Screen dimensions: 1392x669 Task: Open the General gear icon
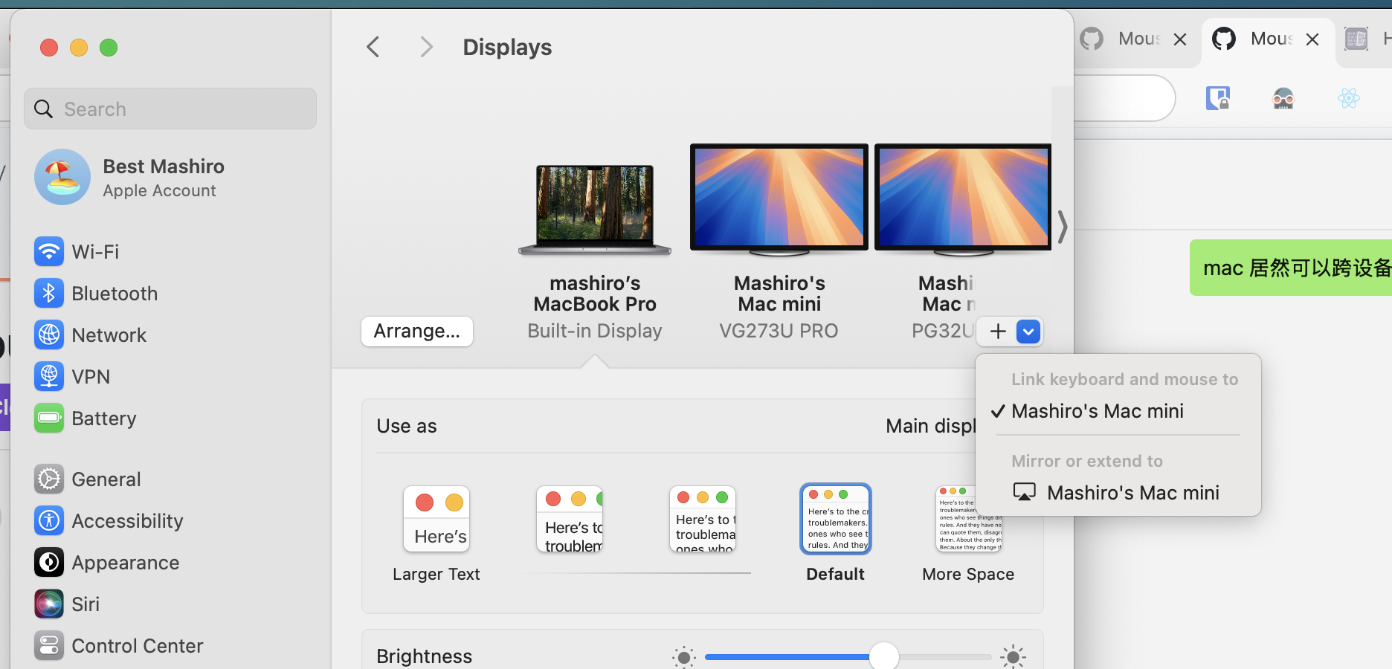(49, 479)
